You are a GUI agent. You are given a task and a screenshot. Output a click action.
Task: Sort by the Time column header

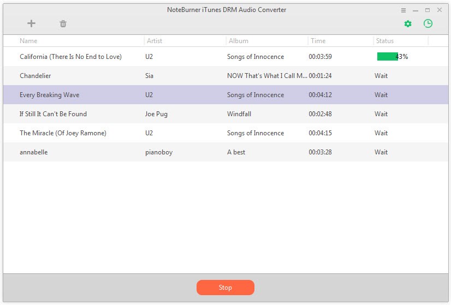[x=318, y=41]
